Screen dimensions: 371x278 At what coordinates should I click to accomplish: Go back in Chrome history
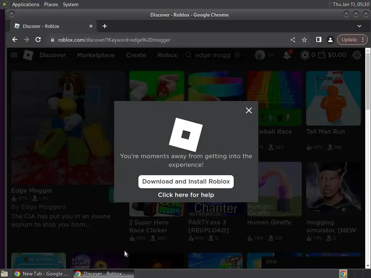14,40
